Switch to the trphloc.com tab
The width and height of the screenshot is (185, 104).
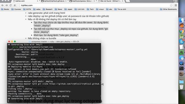(25, 1)
